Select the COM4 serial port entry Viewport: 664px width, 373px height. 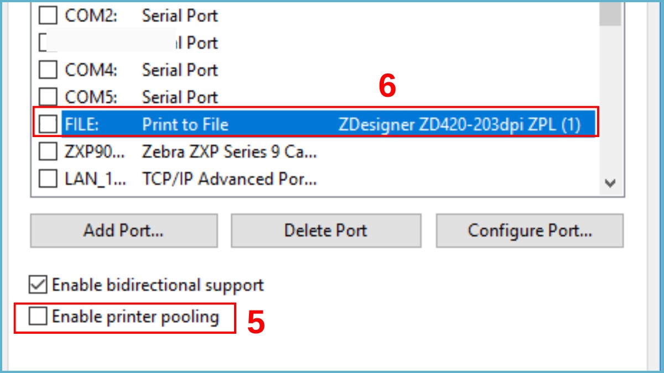tap(166, 70)
